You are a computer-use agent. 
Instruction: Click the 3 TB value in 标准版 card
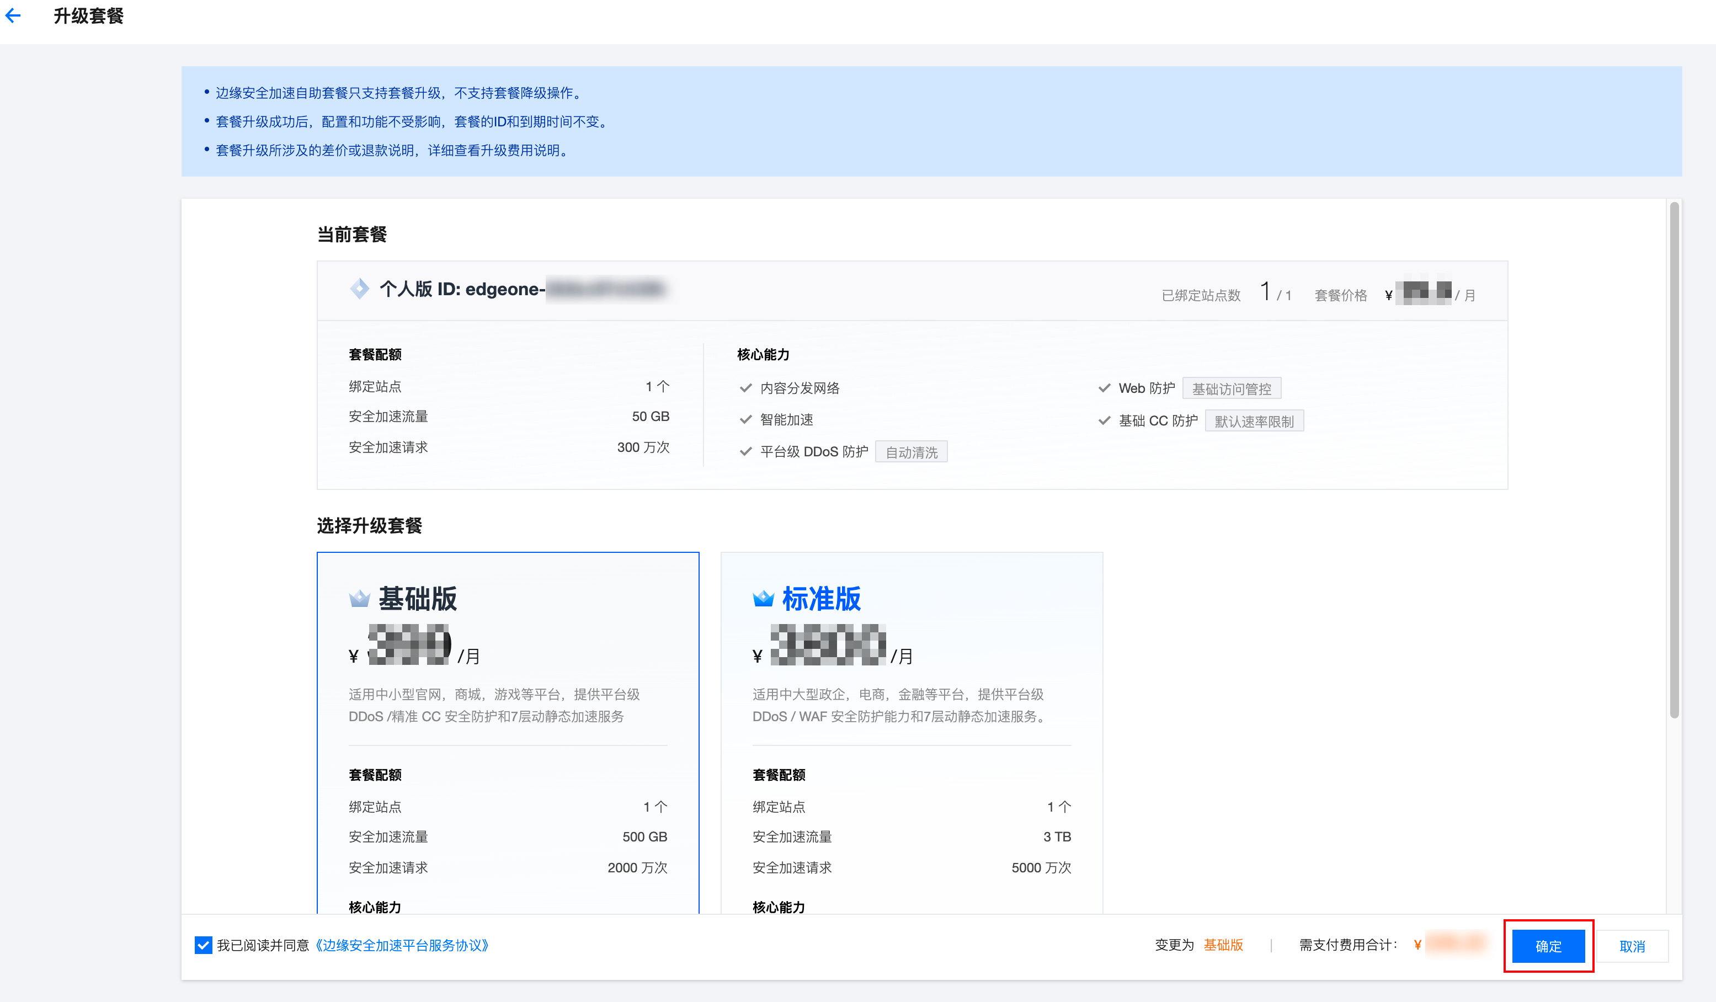[1057, 836]
